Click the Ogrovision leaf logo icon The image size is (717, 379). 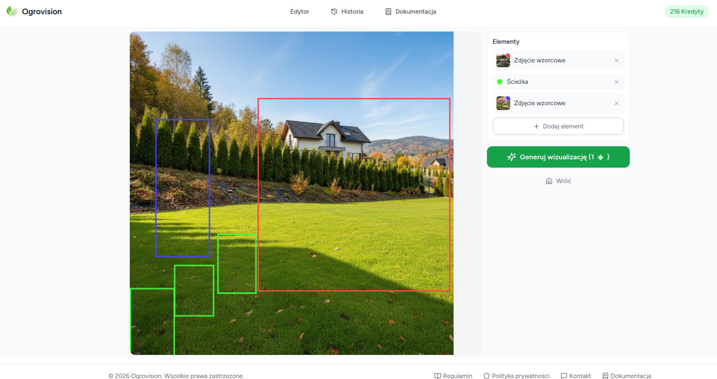click(x=12, y=12)
